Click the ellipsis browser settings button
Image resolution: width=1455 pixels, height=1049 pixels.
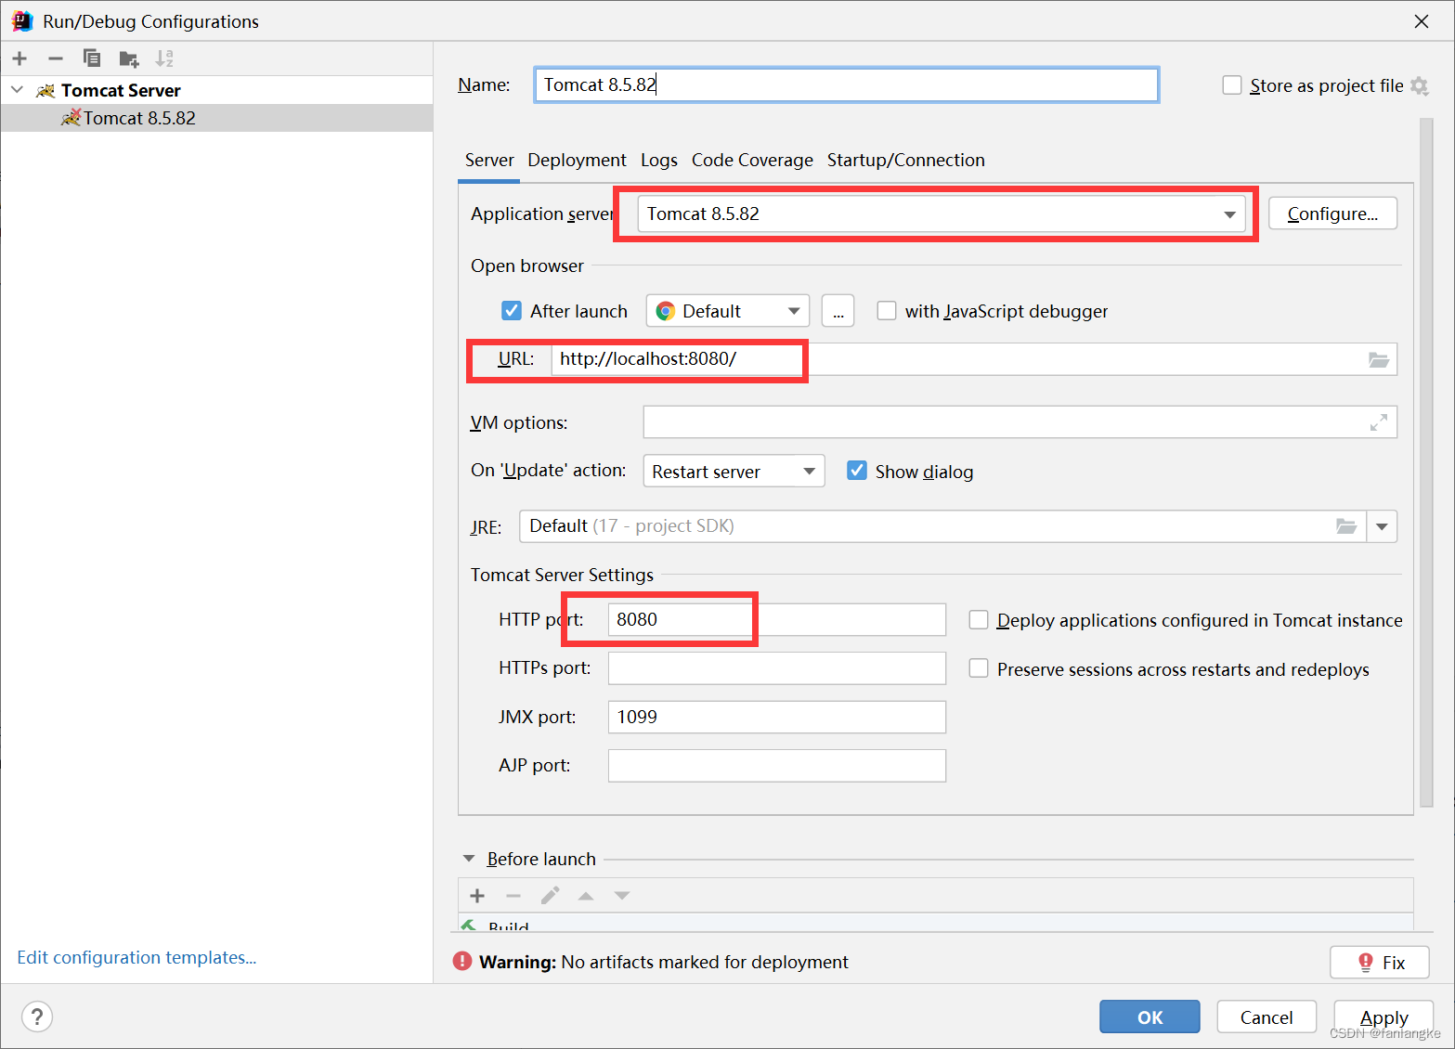(838, 311)
